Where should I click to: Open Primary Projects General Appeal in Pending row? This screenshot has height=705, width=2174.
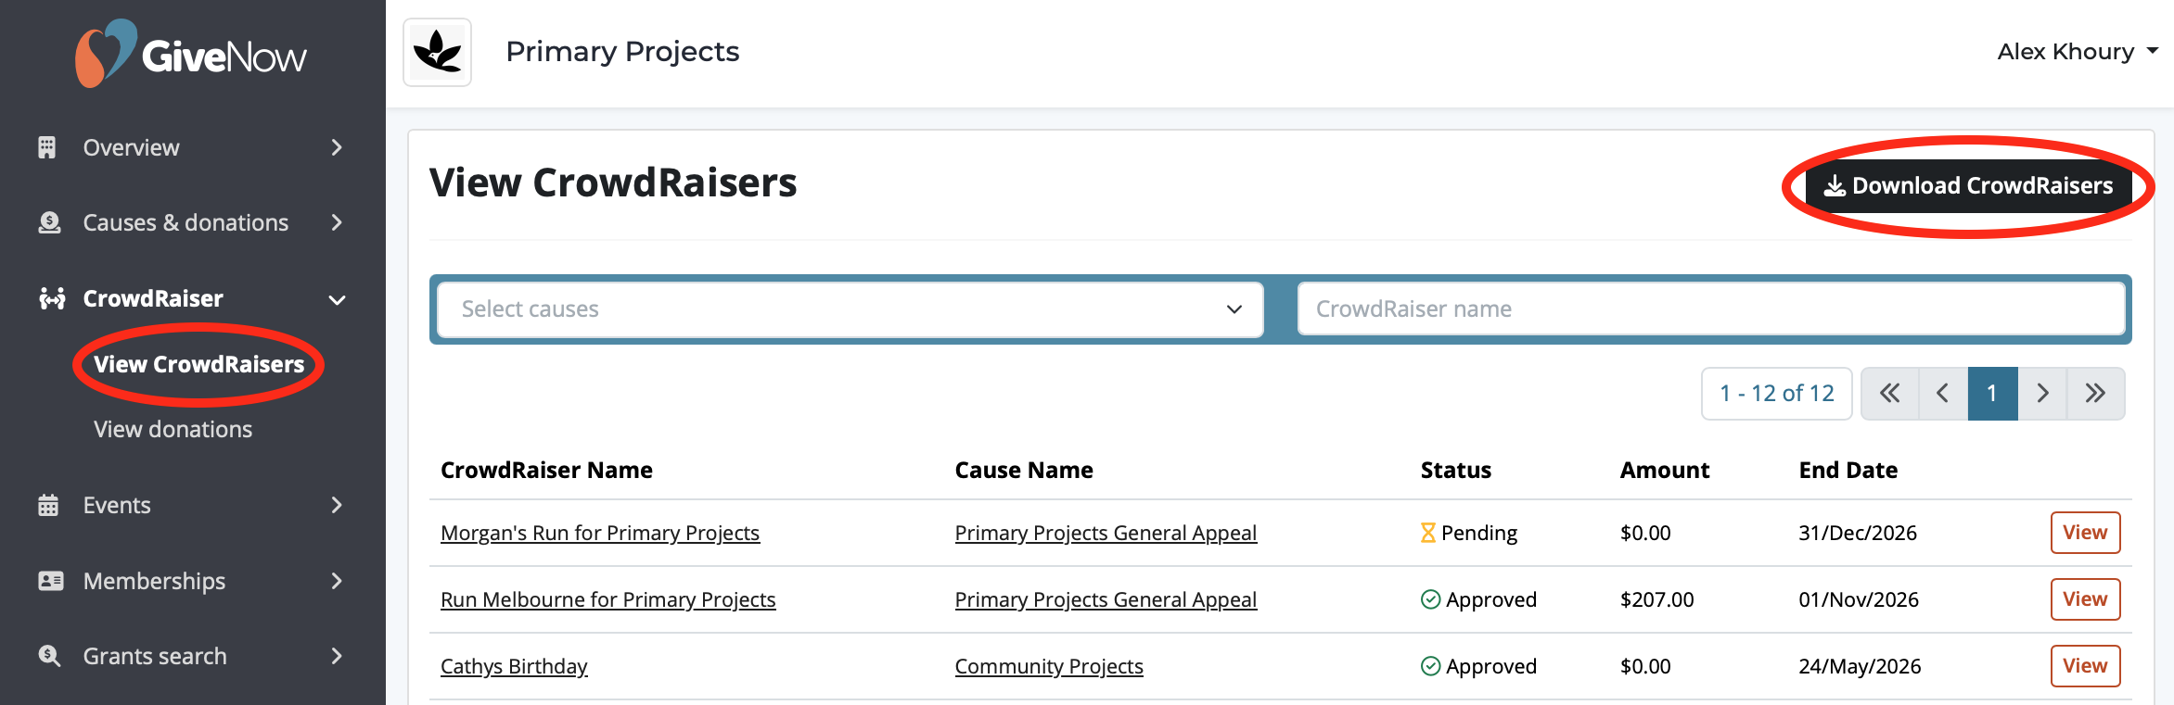1106,533
